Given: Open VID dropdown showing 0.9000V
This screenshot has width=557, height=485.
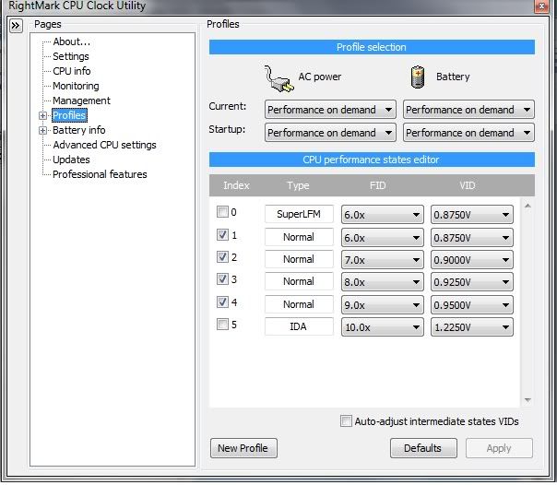Looking at the screenshot, I should click(472, 260).
